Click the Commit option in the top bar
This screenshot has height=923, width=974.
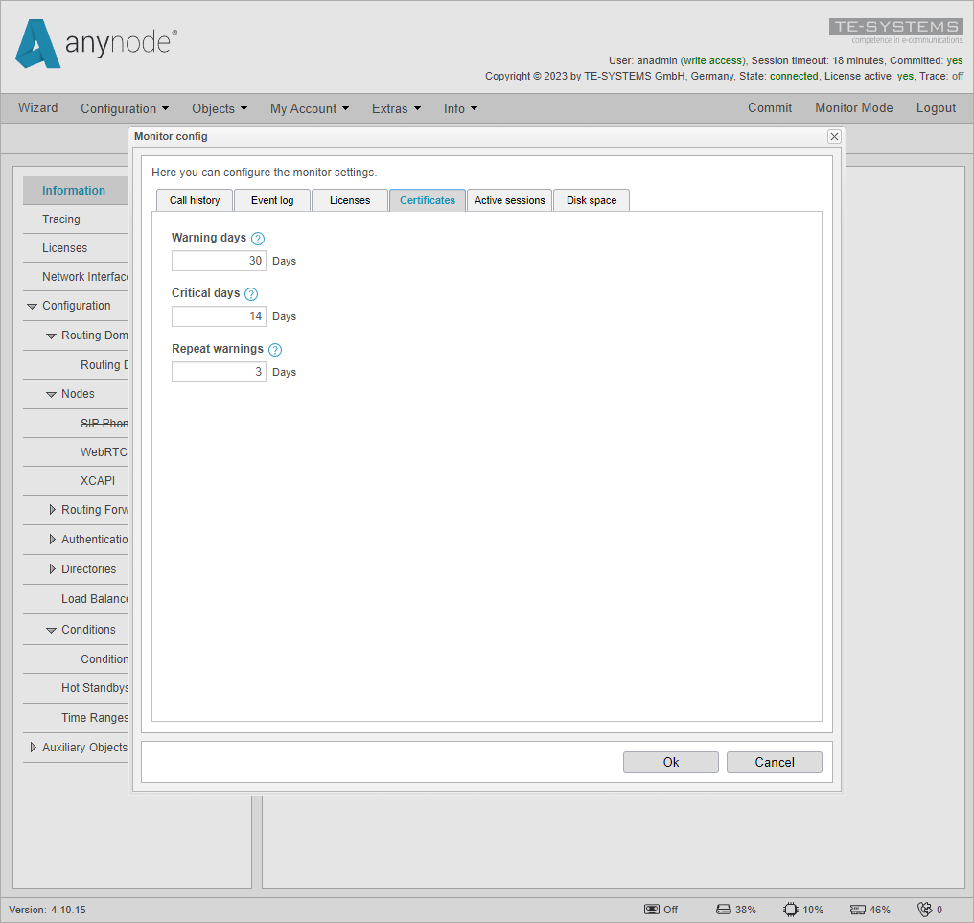point(770,108)
